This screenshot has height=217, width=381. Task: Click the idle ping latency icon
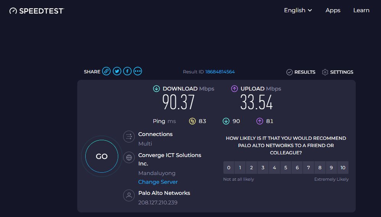coord(192,121)
